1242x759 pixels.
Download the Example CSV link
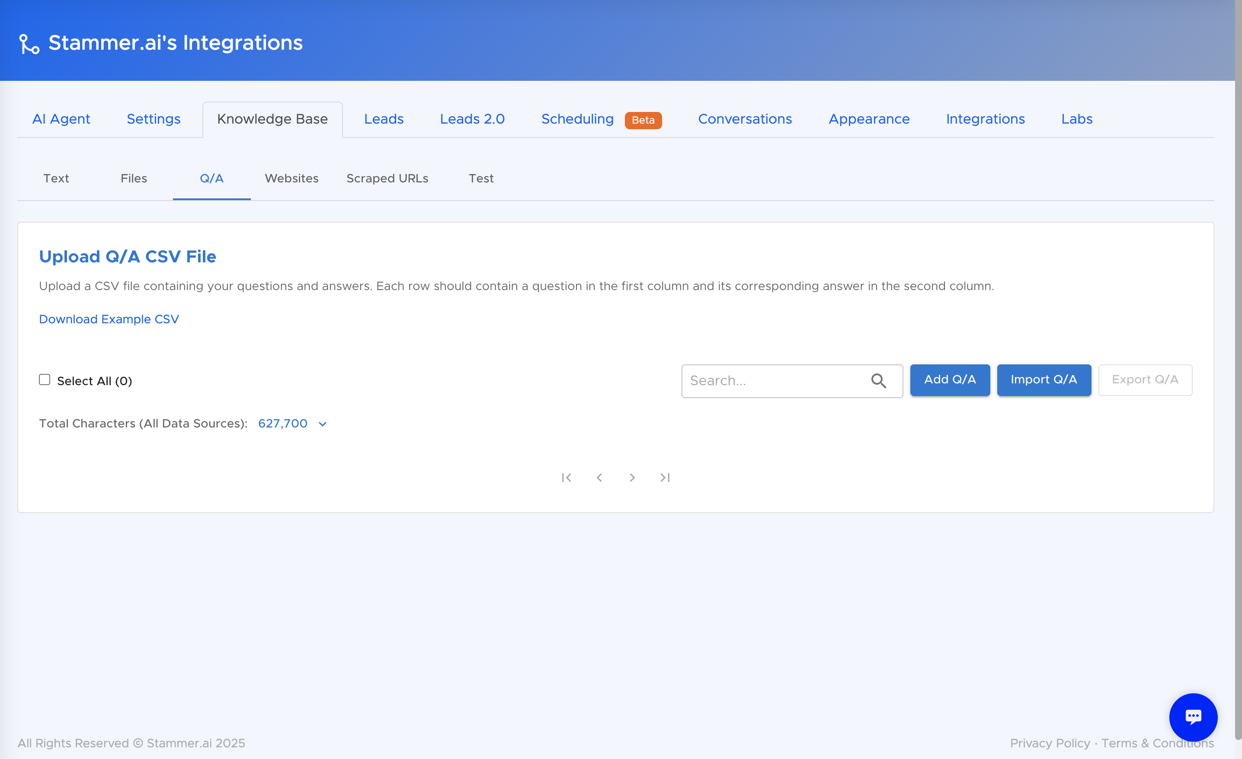coord(109,319)
